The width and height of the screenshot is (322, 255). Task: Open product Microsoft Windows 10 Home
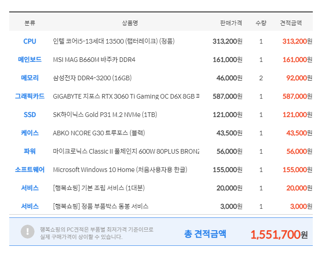click(120, 170)
